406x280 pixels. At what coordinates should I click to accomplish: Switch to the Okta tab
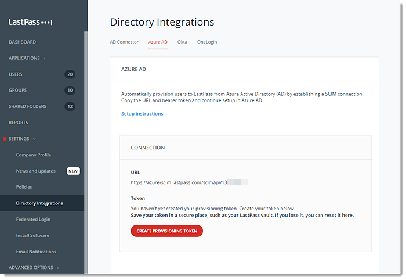[182, 42]
